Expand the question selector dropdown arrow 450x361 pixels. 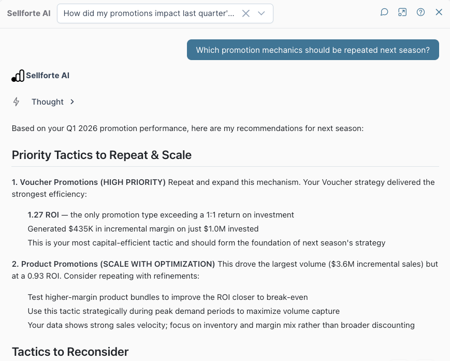point(261,13)
